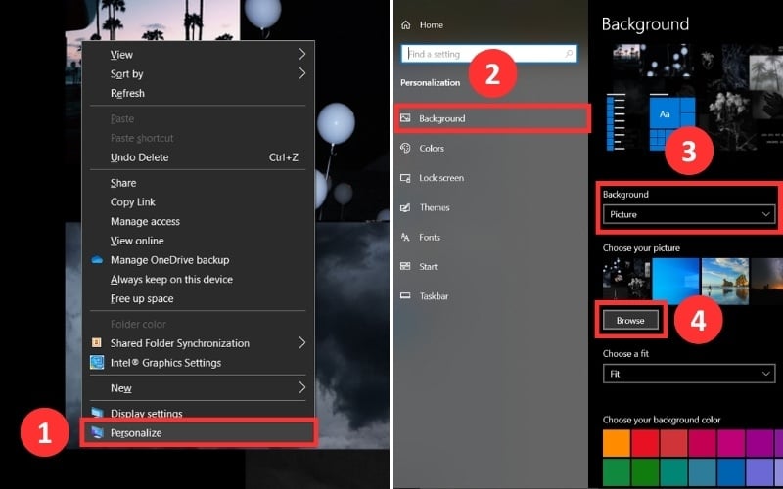Click the Home house icon
Image resolution: width=783 pixels, height=489 pixels.
406,25
